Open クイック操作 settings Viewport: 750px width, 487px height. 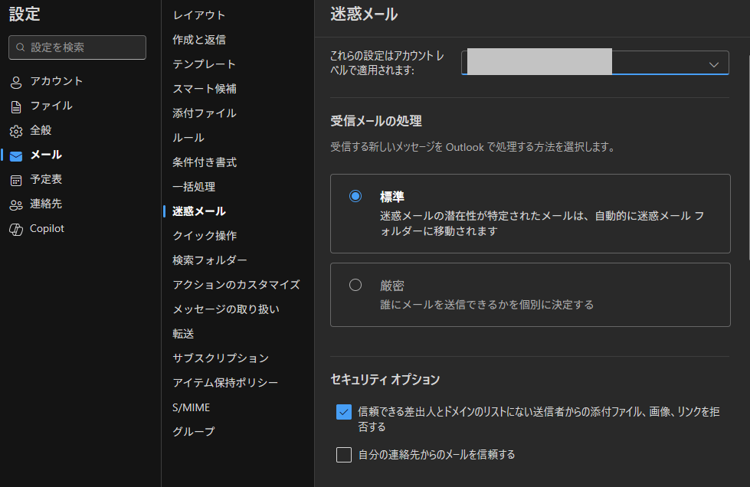tap(205, 236)
